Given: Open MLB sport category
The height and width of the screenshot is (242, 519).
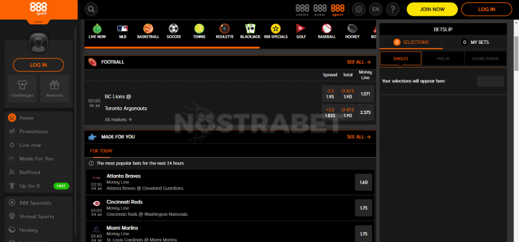Looking at the screenshot, I should pos(123,32).
